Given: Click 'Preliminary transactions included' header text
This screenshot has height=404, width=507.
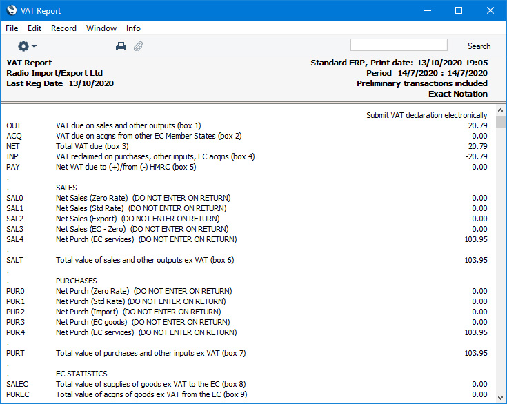Looking at the screenshot, I should coord(422,83).
